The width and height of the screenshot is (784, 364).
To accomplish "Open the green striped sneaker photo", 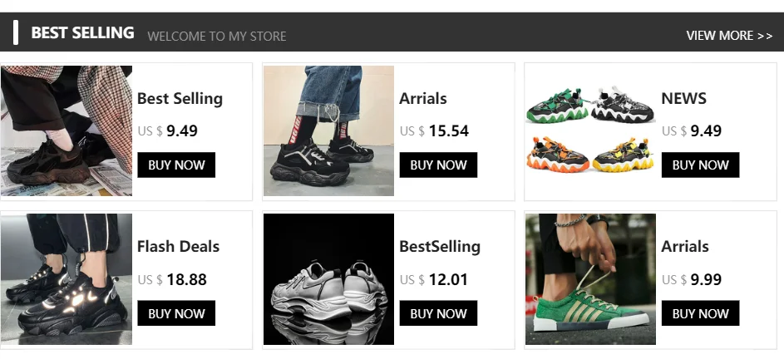I will tap(590, 279).
